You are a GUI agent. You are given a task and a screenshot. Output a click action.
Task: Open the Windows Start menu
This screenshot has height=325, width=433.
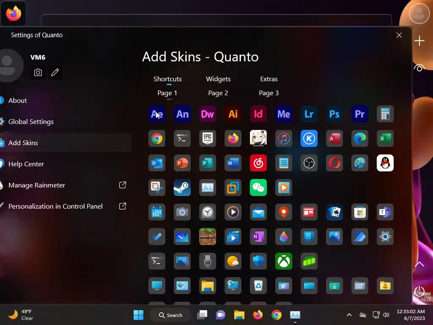[x=138, y=315]
